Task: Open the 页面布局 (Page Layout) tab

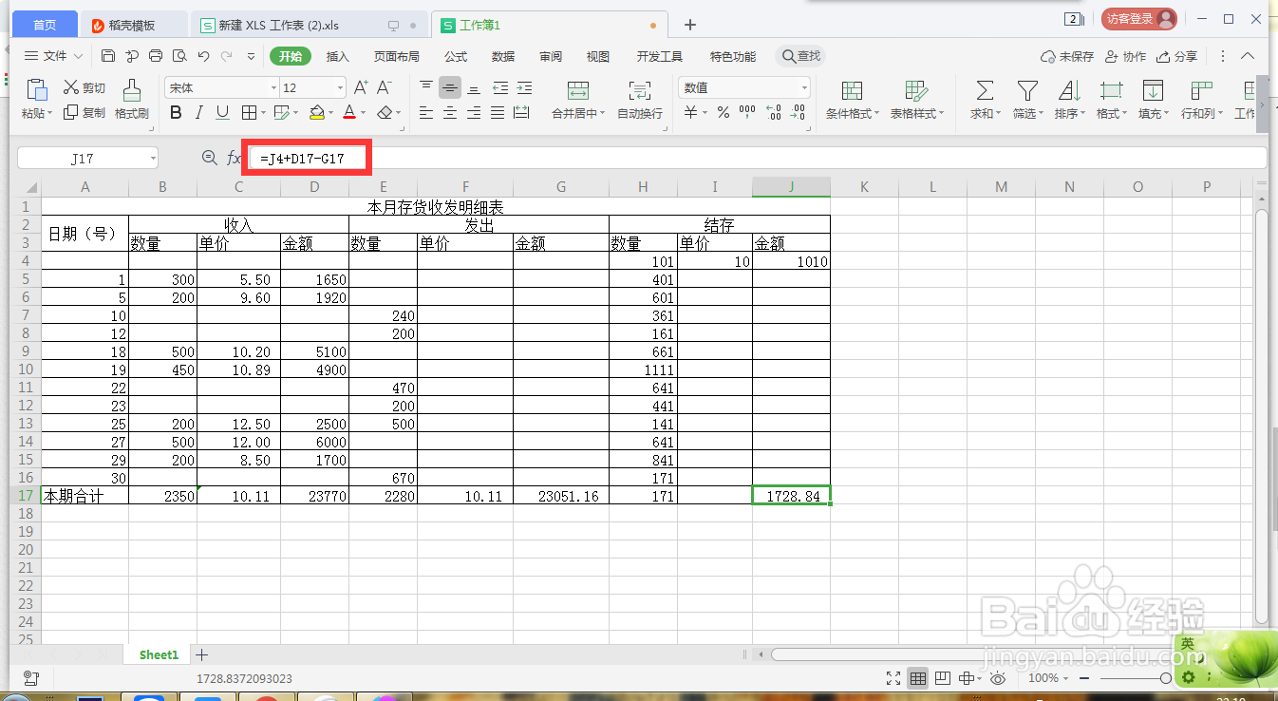Action: [x=397, y=56]
